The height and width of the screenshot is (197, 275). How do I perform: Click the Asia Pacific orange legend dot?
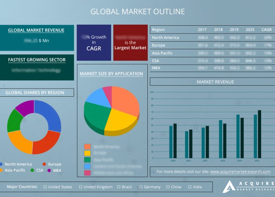click(x=1, y=170)
